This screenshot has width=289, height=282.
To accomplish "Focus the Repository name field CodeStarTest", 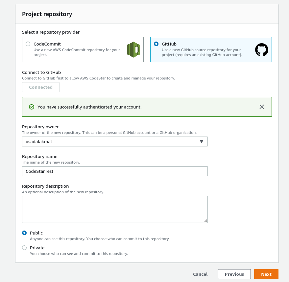I will 115,171.
